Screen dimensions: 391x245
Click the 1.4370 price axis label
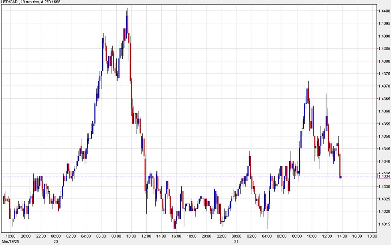[x=384, y=86]
